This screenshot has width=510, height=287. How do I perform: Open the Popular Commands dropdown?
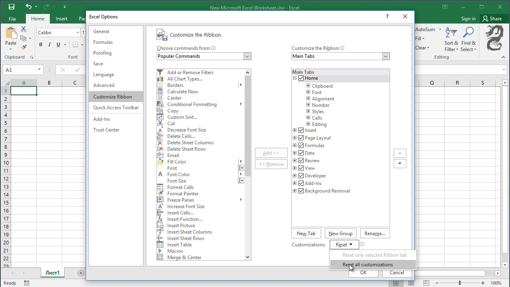click(x=247, y=56)
